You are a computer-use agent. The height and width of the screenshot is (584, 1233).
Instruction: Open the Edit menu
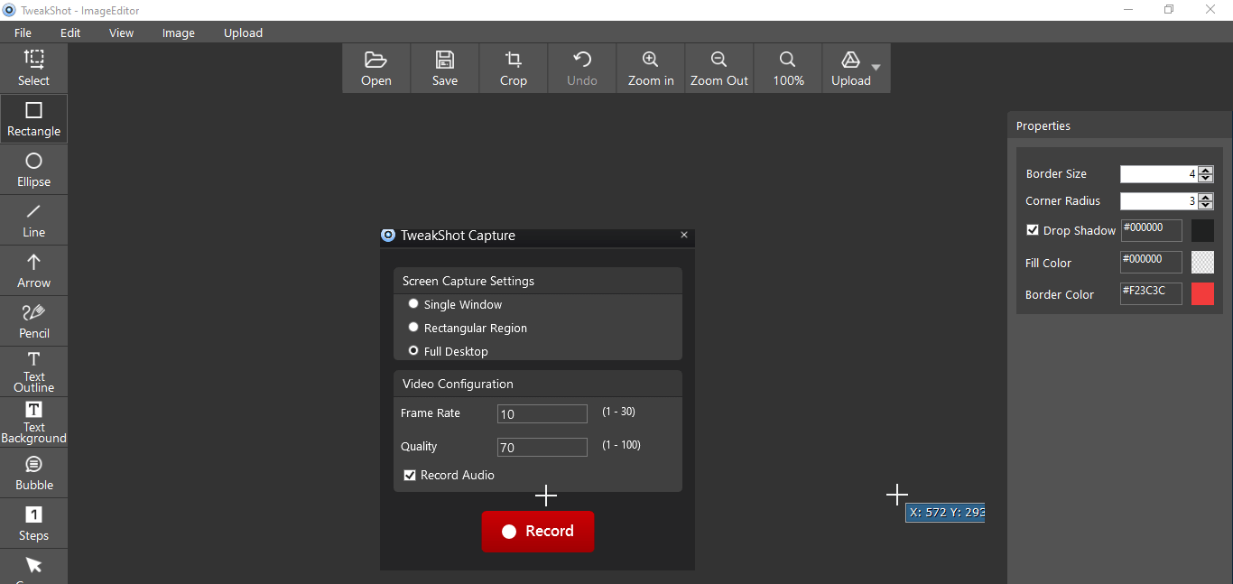pos(70,32)
